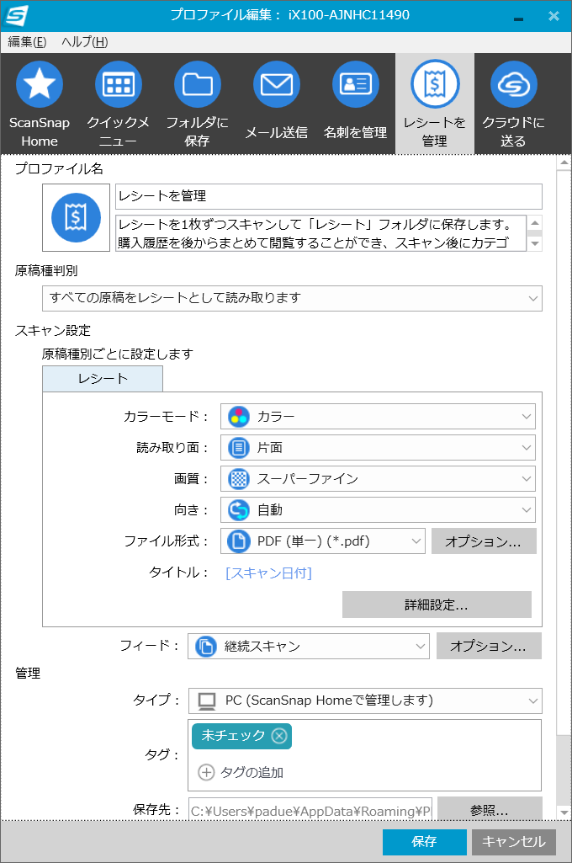The width and height of the screenshot is (572, 863).
Task: Open the 画質 dropdown
Action: point(378,479)
